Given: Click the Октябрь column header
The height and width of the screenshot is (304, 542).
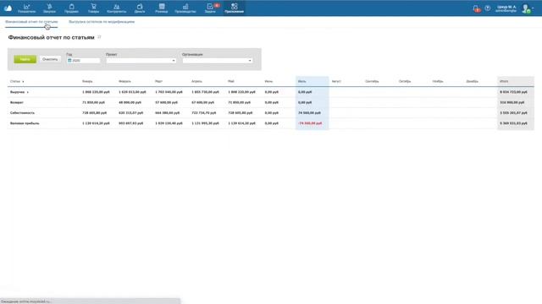Looking at the screenshot, I should point(405,81).
